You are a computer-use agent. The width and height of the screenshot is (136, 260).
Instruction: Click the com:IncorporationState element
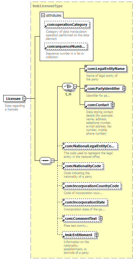[x=85, y=202]
